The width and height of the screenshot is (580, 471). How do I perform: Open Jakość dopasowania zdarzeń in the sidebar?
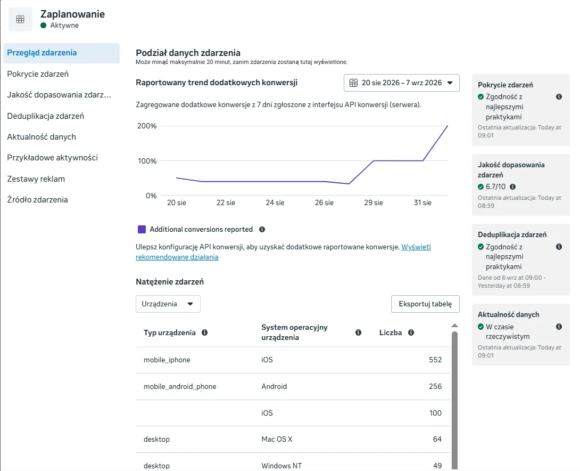point(59,95)
